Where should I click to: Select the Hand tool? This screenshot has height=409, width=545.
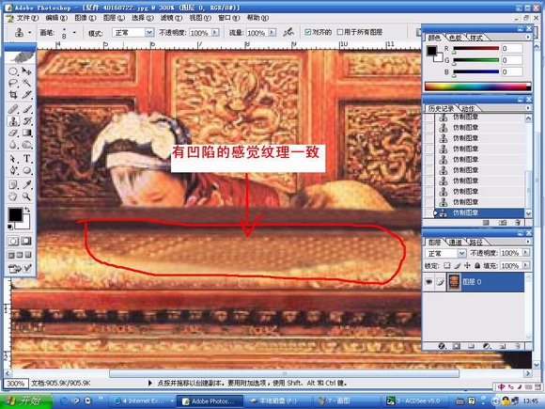click(13, 197)
